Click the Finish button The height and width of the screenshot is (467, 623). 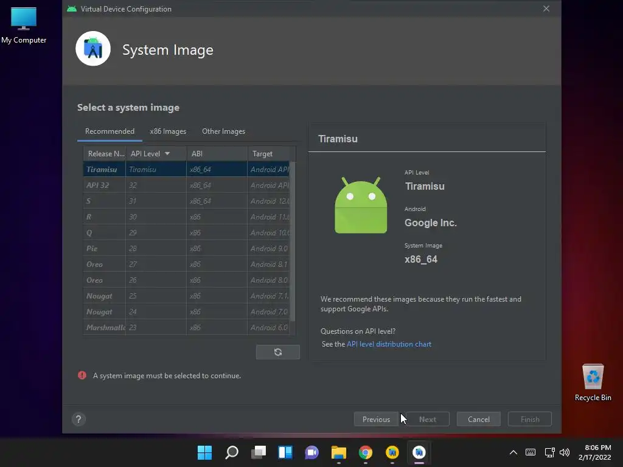coord(530,420)
